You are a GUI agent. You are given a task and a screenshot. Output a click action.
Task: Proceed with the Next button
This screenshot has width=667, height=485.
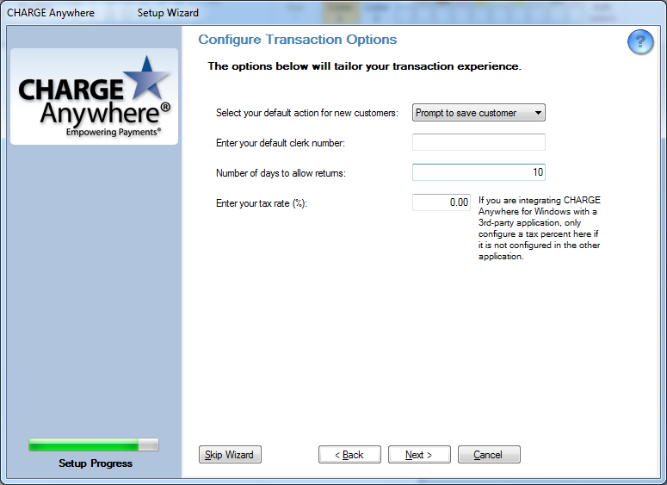(419, 454)
